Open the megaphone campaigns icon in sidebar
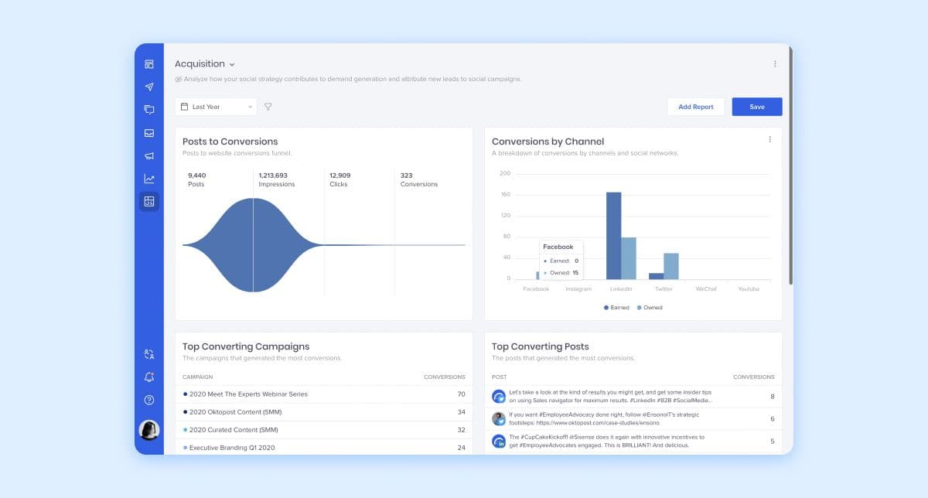The height and width of the screenshot is (498, 928). pos(149,156)
